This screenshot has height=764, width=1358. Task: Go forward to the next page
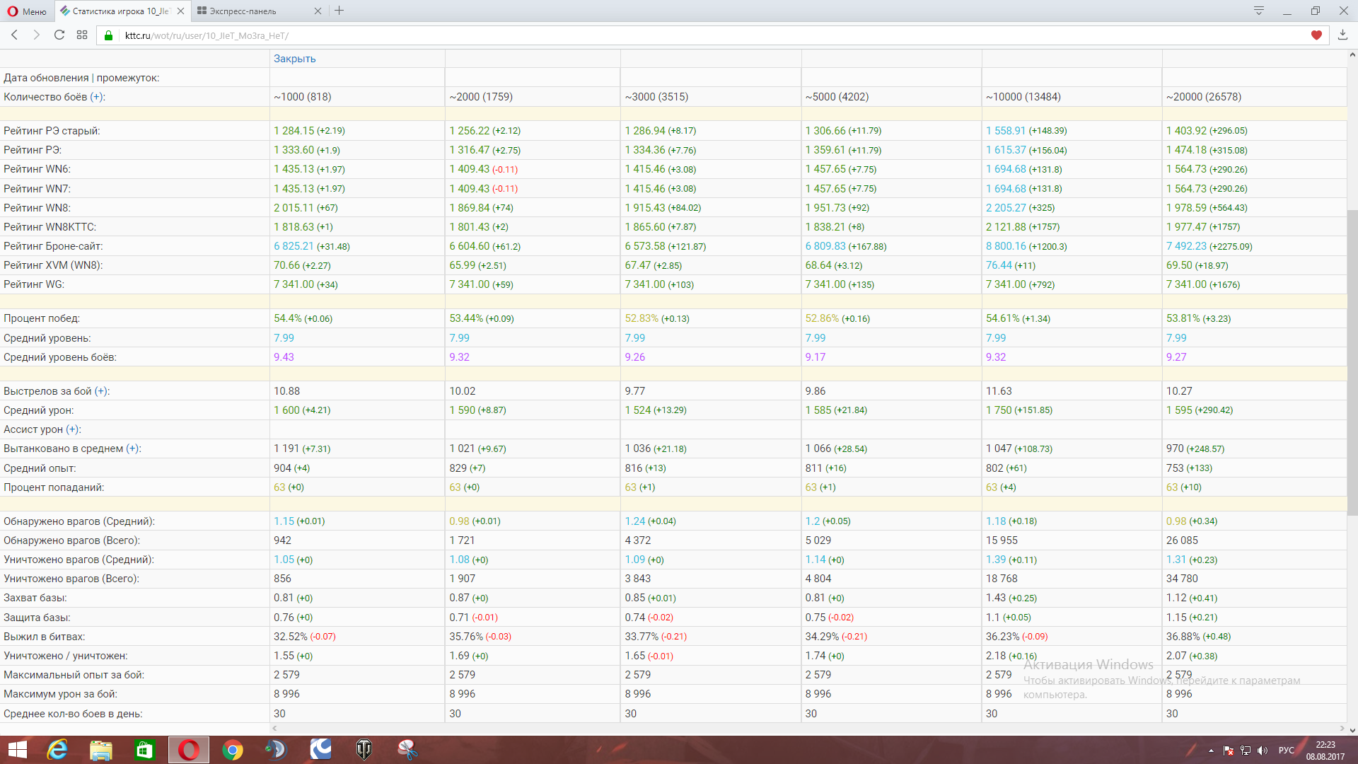(x=37, y=35)
